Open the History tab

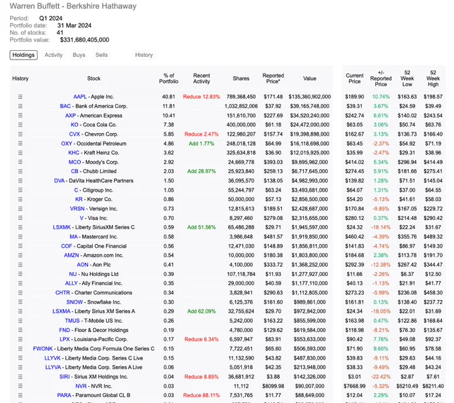tap(144, 55)
